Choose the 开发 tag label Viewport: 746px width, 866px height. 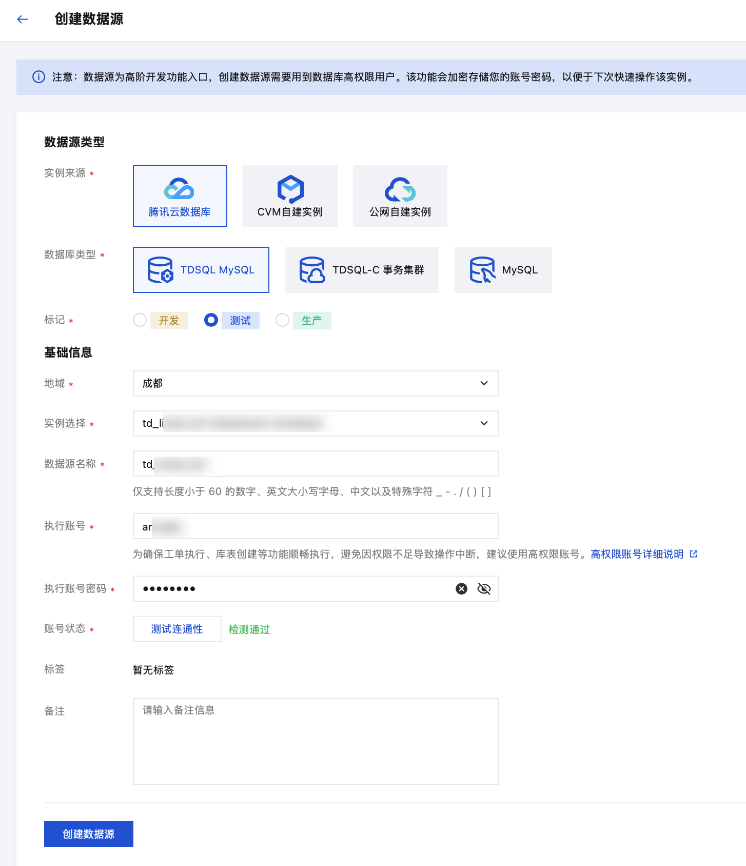tap(169, 321)
